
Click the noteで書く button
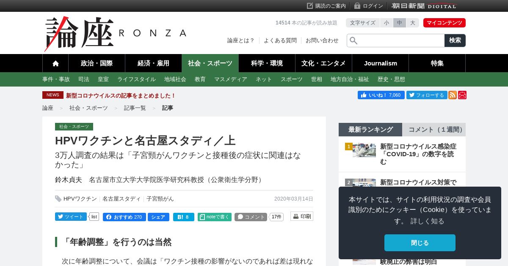[x=215, y=217]
